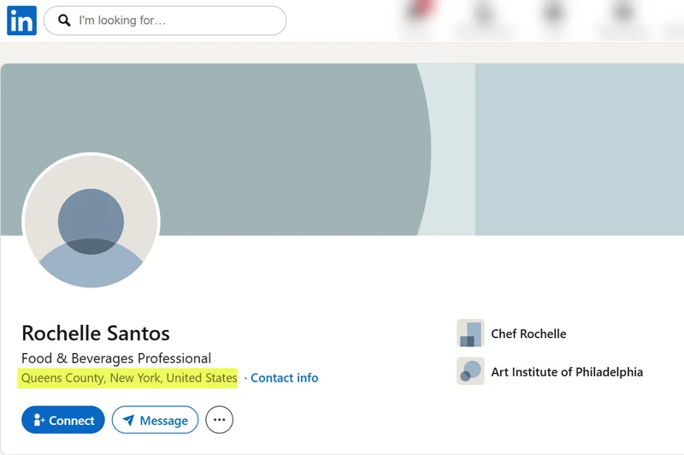684x455 pixels.
Task: Click the LinkedIn logo icon
Action: [22, 21]
